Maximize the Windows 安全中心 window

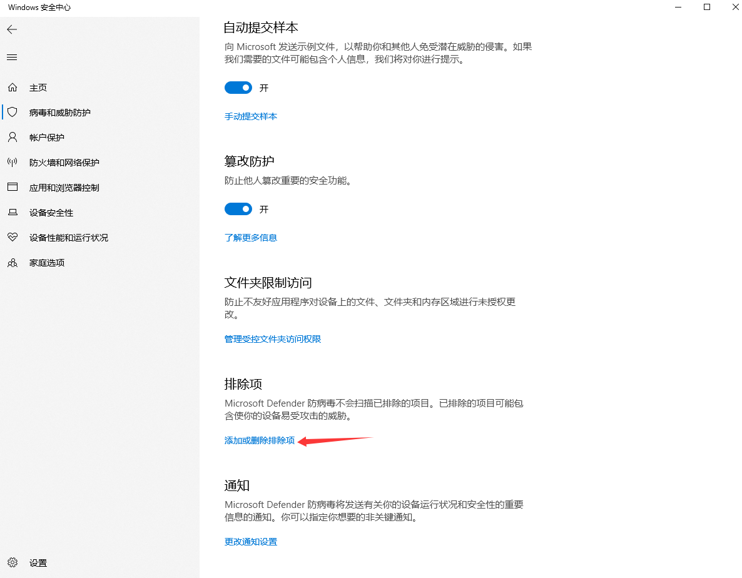pyautogui.click(x=707, y=8)
